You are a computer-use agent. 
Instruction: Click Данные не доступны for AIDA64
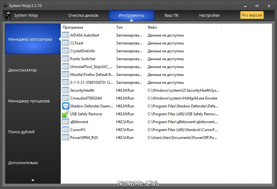tap(166, 35)
